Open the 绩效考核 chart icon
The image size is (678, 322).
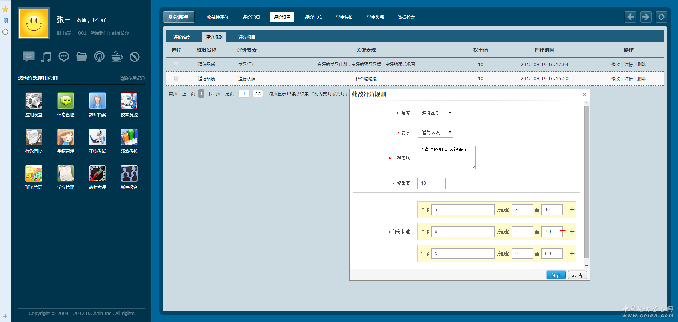[x=129, y=137]
